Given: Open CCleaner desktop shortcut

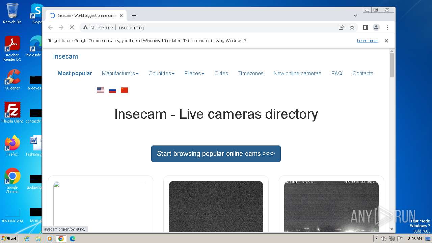Looking at the screenshot, I should point(12,80).
